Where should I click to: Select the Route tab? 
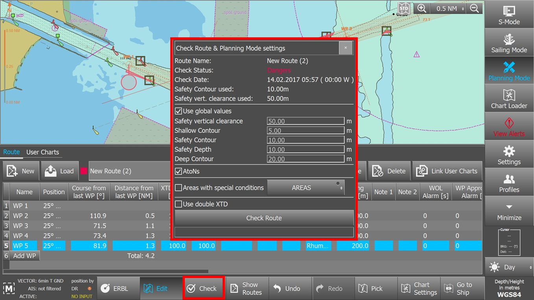(11, 152)
